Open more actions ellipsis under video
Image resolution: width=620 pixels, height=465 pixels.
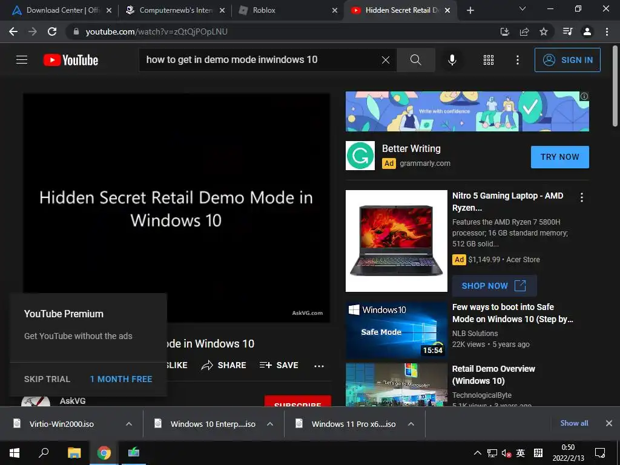pyautogui.click(x=319, y=366)
